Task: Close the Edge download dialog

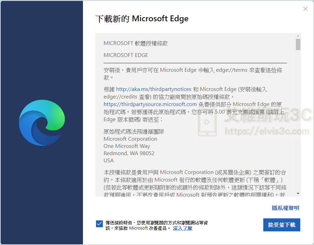Action: [x=305, y=9]
